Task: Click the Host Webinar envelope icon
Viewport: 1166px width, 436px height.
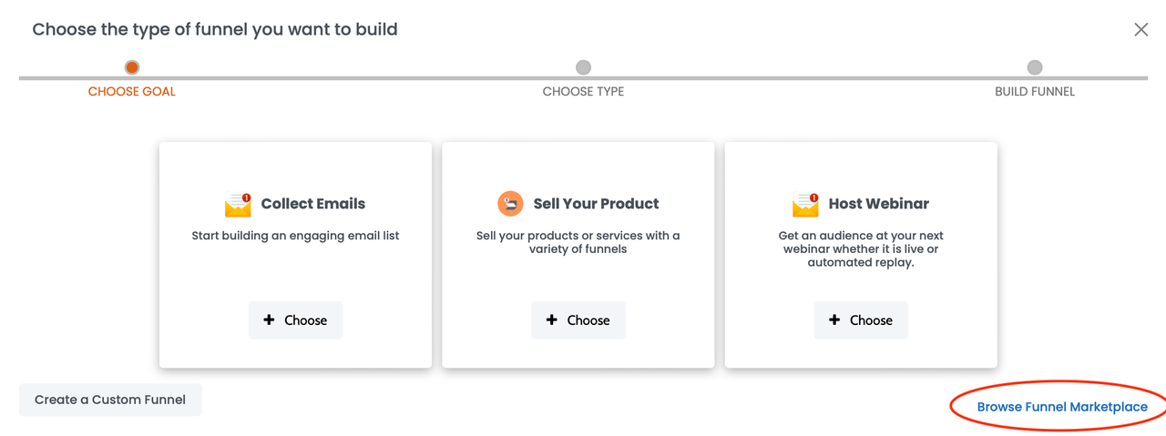Action: 805,204
